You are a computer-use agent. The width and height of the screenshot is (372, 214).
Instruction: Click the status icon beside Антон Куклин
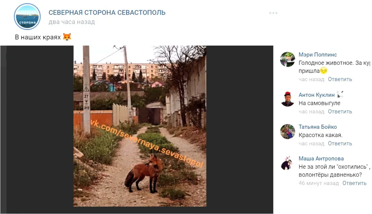pyautogui.click(x=340, y=94)
